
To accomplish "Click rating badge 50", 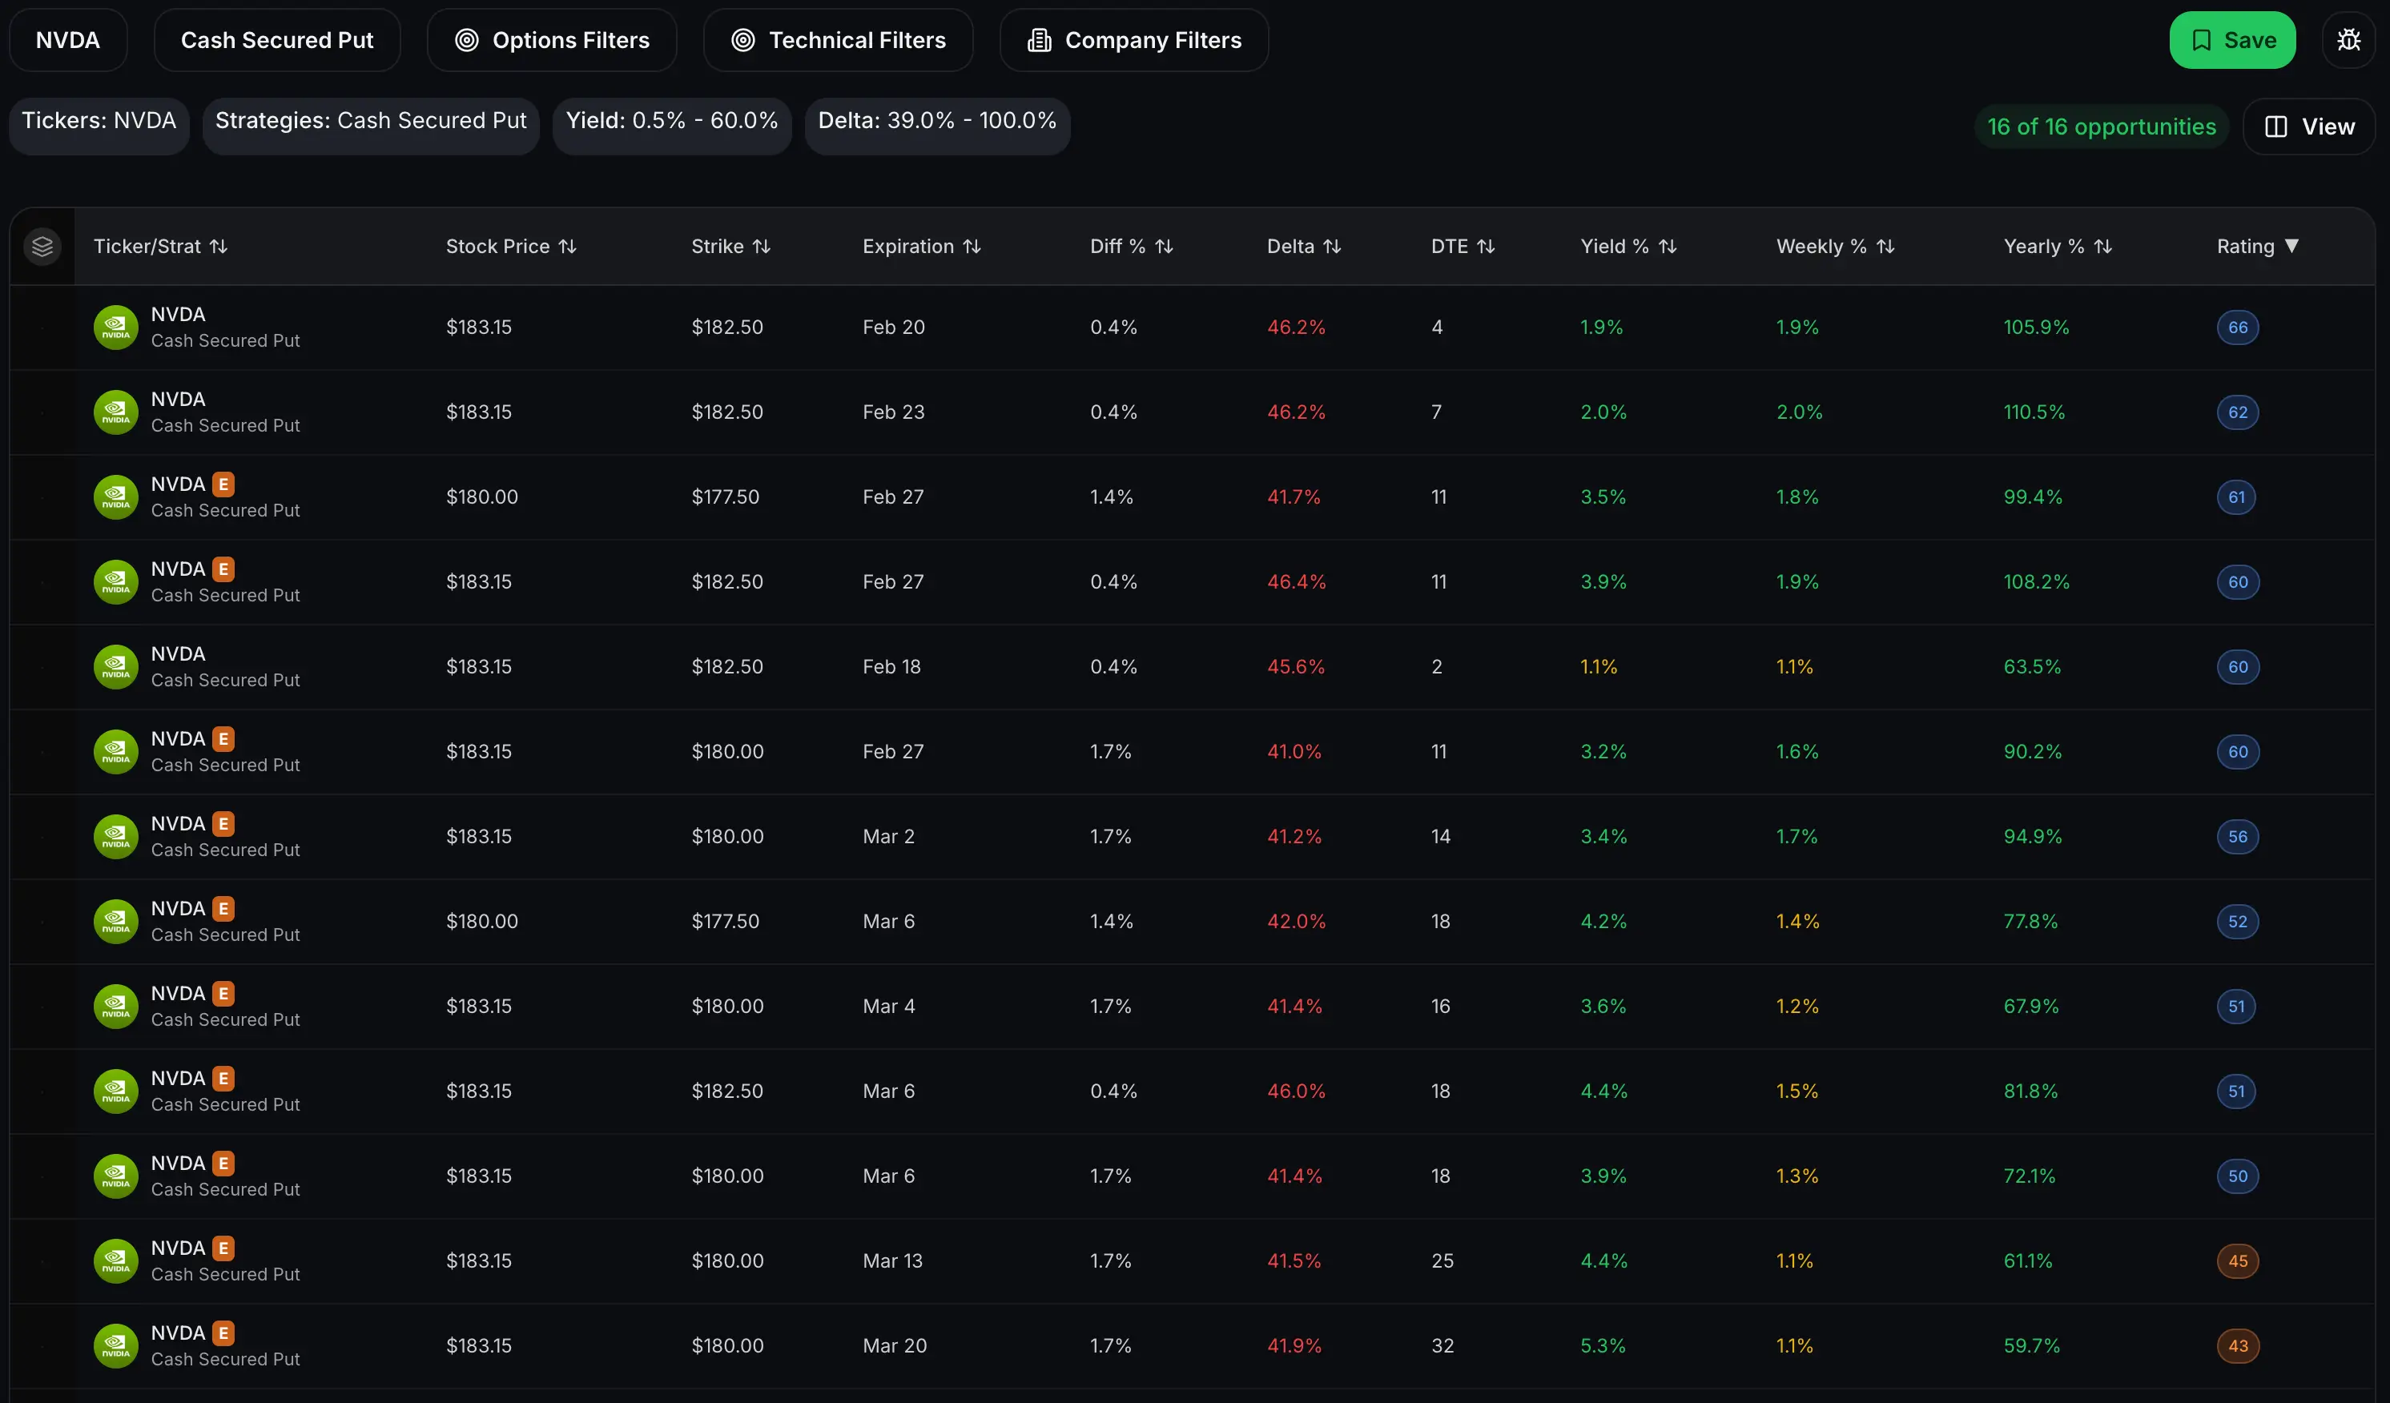I will (2239, 1176).
